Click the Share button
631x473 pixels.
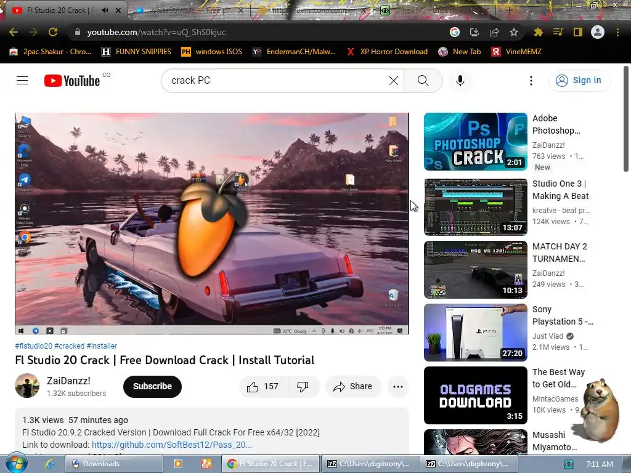click(x=353, y=387)
